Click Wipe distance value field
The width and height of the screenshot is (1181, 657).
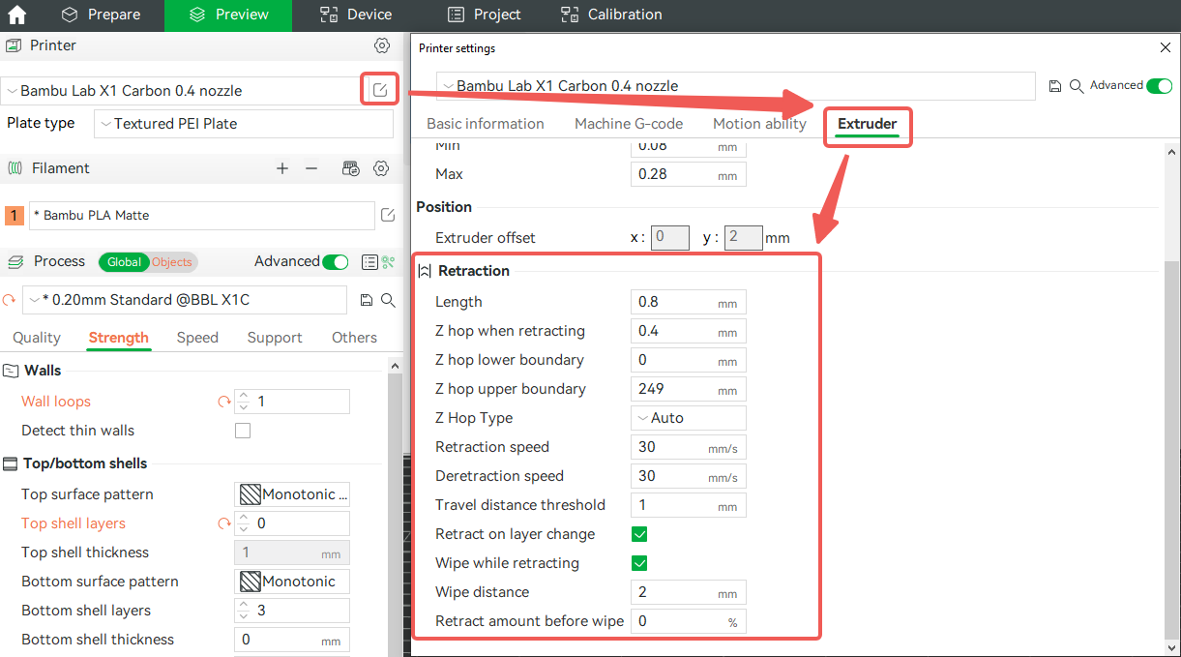coord(689,592)
